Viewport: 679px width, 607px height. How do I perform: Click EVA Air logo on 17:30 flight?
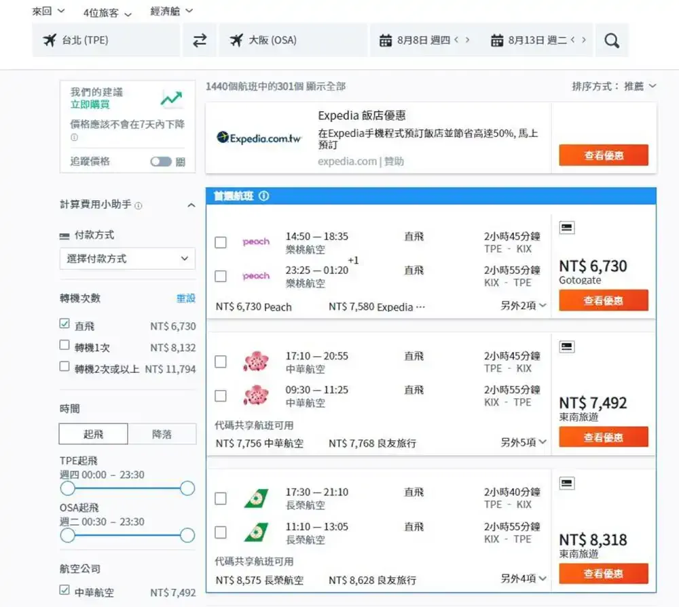point(257,498)
